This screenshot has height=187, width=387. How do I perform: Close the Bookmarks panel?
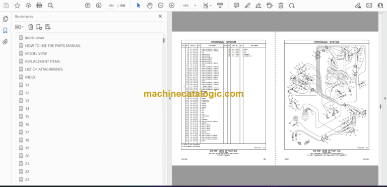[160, 16]
